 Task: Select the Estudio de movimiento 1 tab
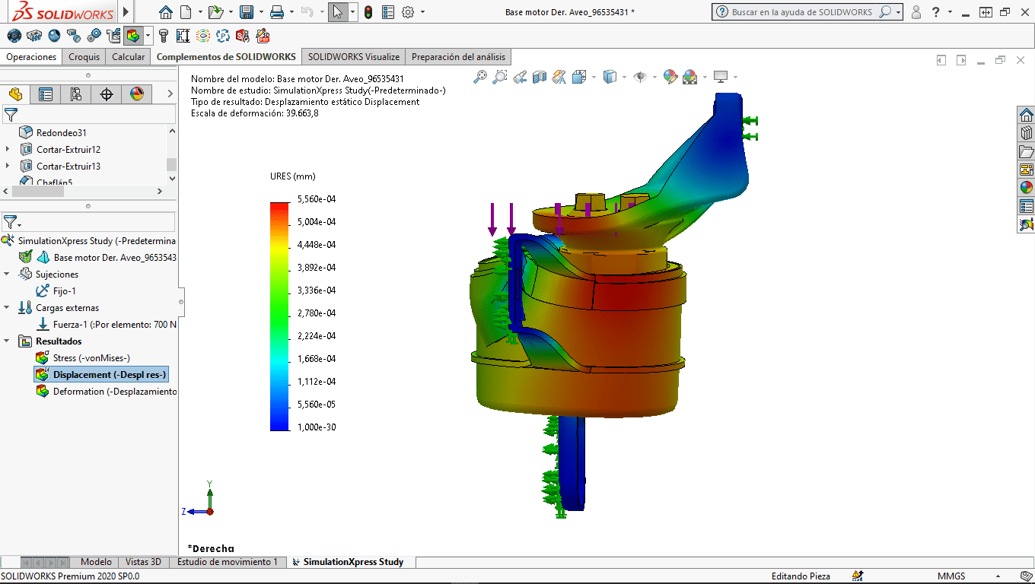[228, 562]
